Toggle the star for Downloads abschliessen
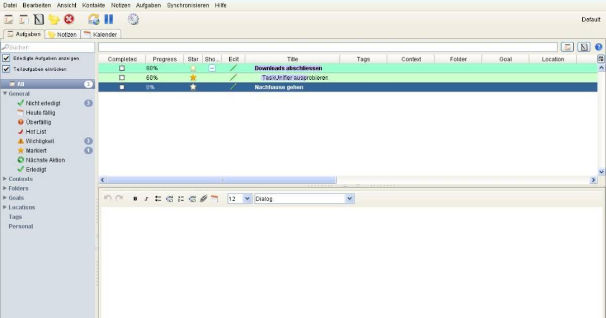This screenshot has width=606, height=318. (192, 68)
